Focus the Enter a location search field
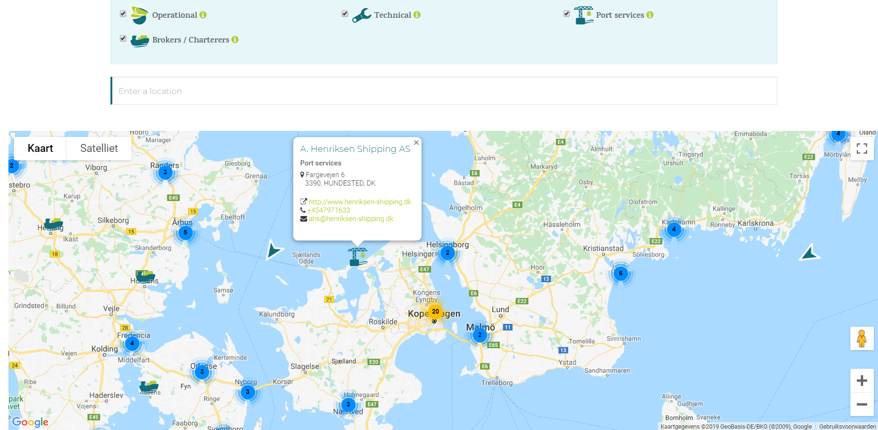878x430 pixels. [x=444, y=91]
